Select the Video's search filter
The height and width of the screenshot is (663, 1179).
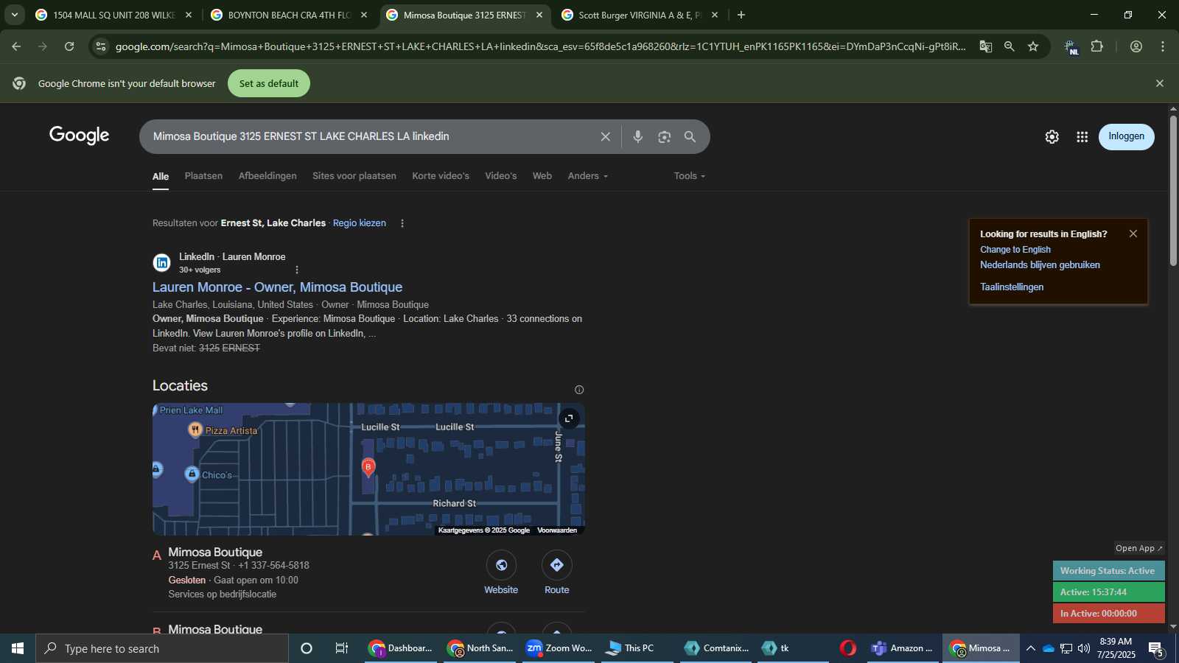pyautogui.click(x=501, y=176)
